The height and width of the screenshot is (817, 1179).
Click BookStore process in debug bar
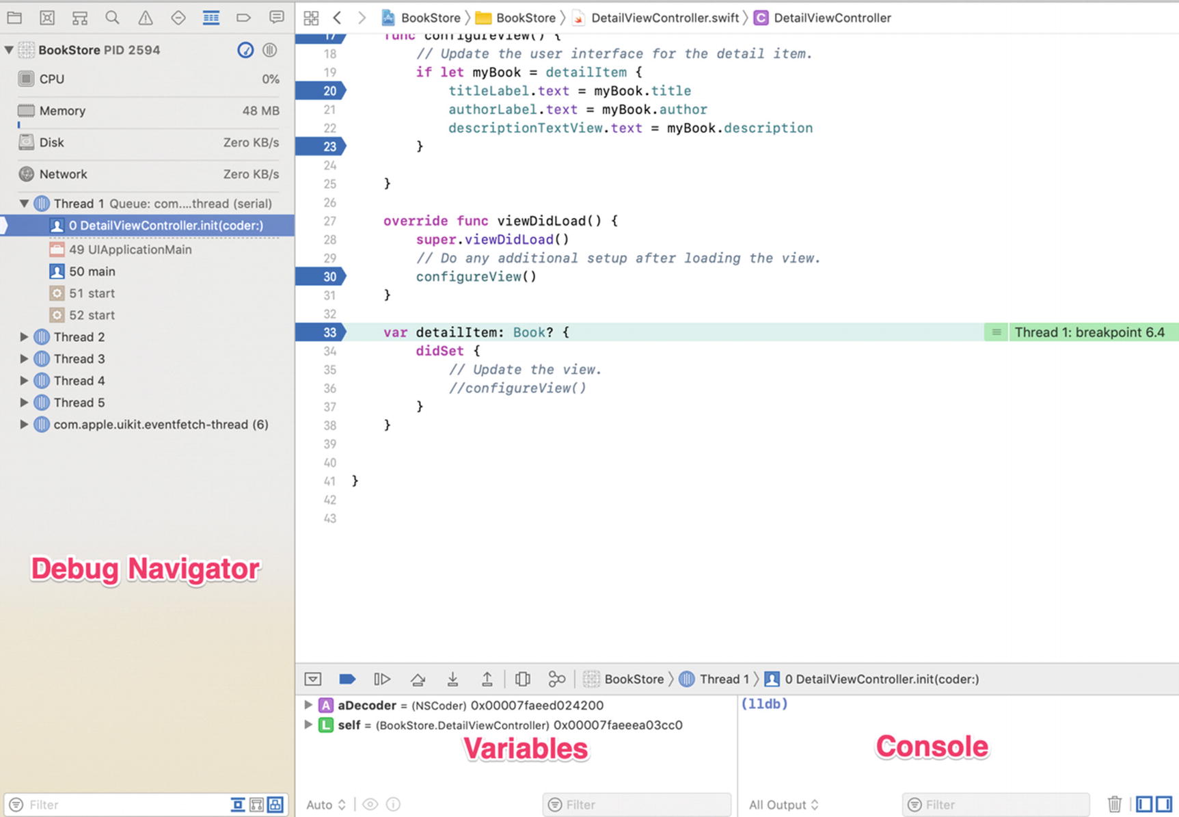point(624,679)
